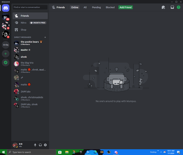This screenshot has width=183, height=155.
Task: Create new group DM icon
Action: click(x=163, y=7)
